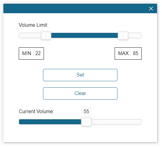This screenshot has height=147, width=162.
Task: Click the minimum volume limit slider handle
Action: pyautogui.click(x=46, y=36)
